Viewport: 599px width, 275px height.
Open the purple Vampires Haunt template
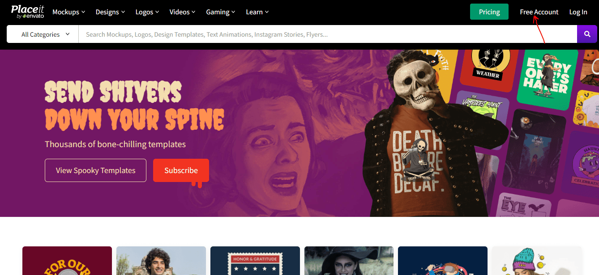(x=482, y=120)
